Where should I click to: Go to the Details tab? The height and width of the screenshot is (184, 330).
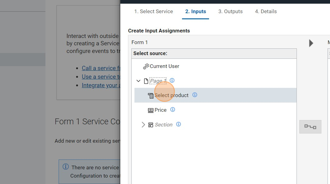[x=266, y=12]
